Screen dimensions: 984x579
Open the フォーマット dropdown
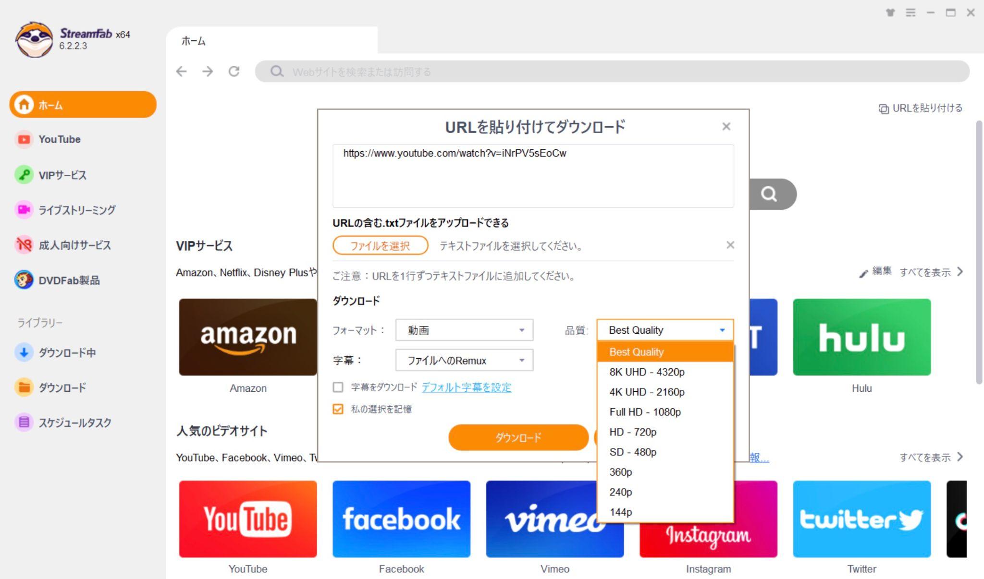tap(464, 330)
